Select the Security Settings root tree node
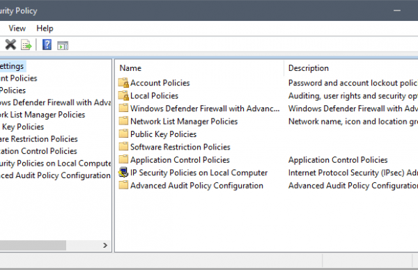 point(12,66)
